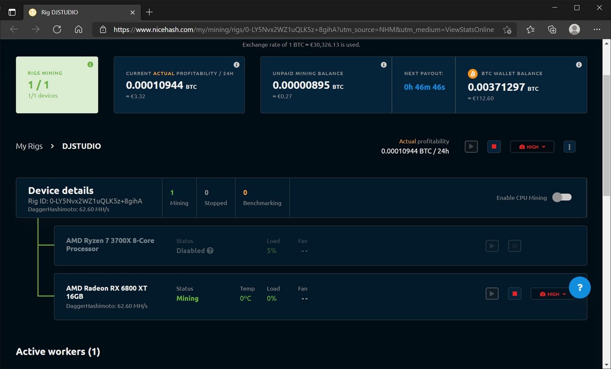
Task: Start the Radeon RX 6800 XT device
Action: coord(492,293)
